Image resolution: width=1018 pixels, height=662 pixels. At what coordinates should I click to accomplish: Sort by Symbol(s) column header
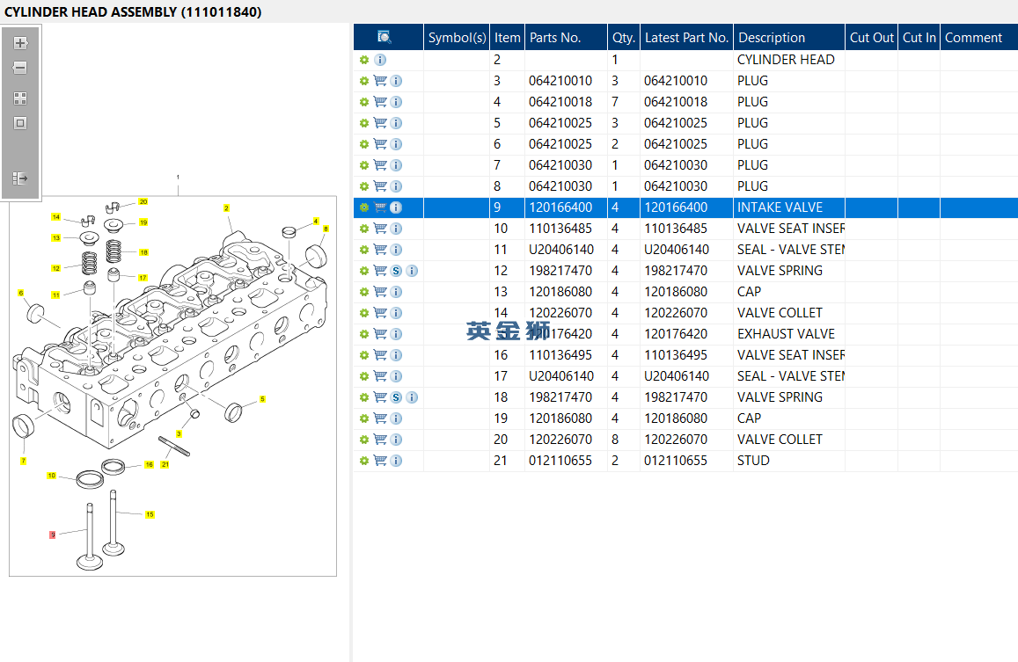tap(457, 38)
